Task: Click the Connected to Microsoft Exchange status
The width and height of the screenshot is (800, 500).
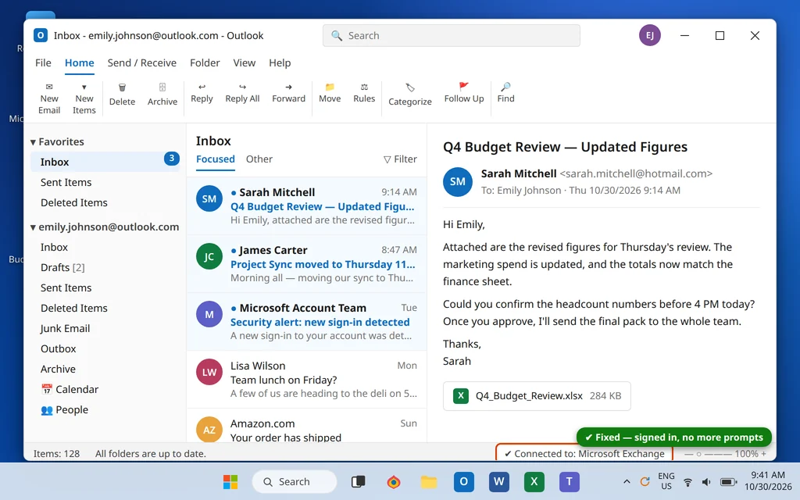Action: [x=584, y=454]
